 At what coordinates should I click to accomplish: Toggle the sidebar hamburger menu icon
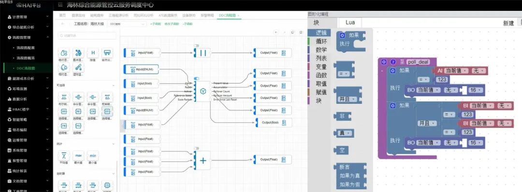tap(60, 5)
